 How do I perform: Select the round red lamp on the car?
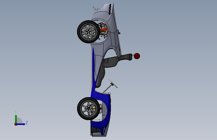(137, 56)
